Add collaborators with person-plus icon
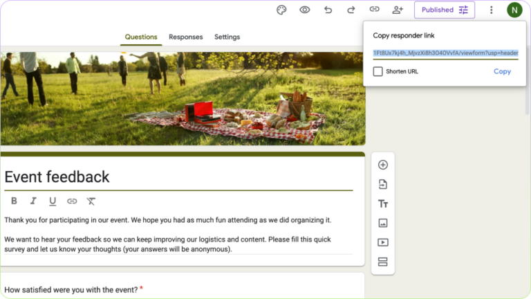 (398, 10)
